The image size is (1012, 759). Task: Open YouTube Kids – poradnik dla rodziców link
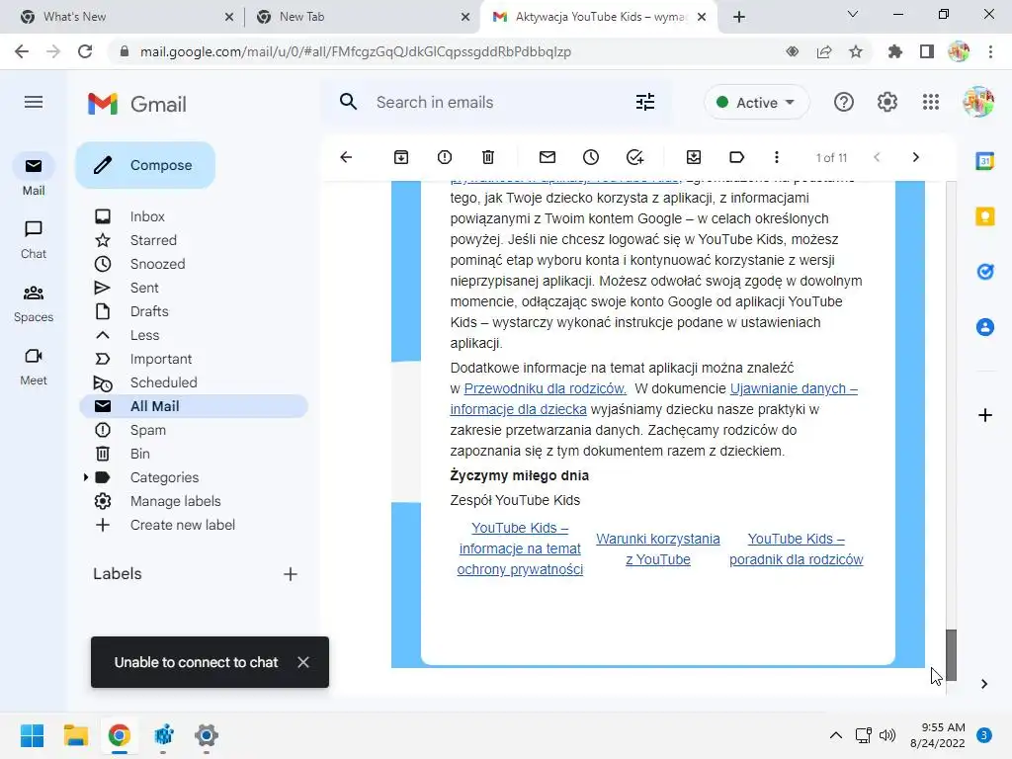tap(796, 548)
